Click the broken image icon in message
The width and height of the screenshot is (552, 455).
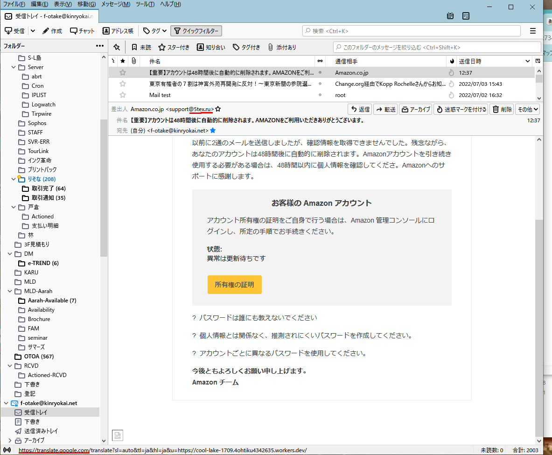click(x=118, y=435)
